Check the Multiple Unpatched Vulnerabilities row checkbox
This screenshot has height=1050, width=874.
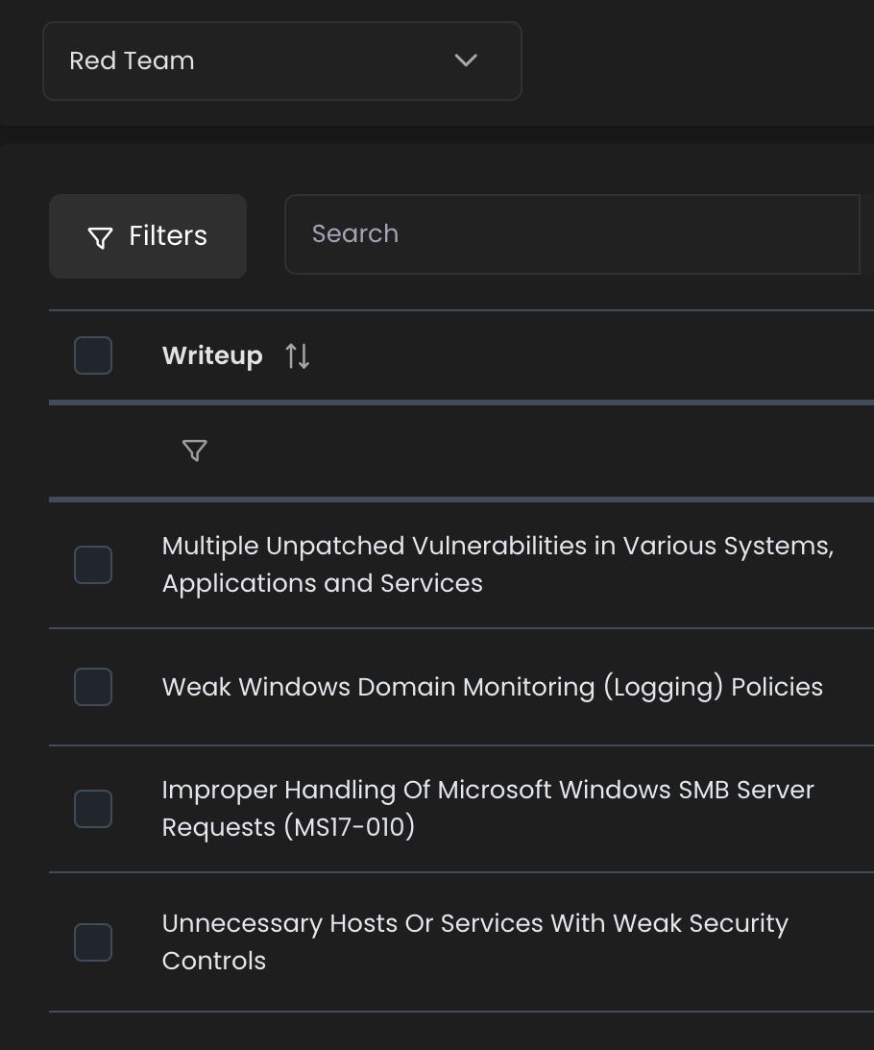[93, 565]
